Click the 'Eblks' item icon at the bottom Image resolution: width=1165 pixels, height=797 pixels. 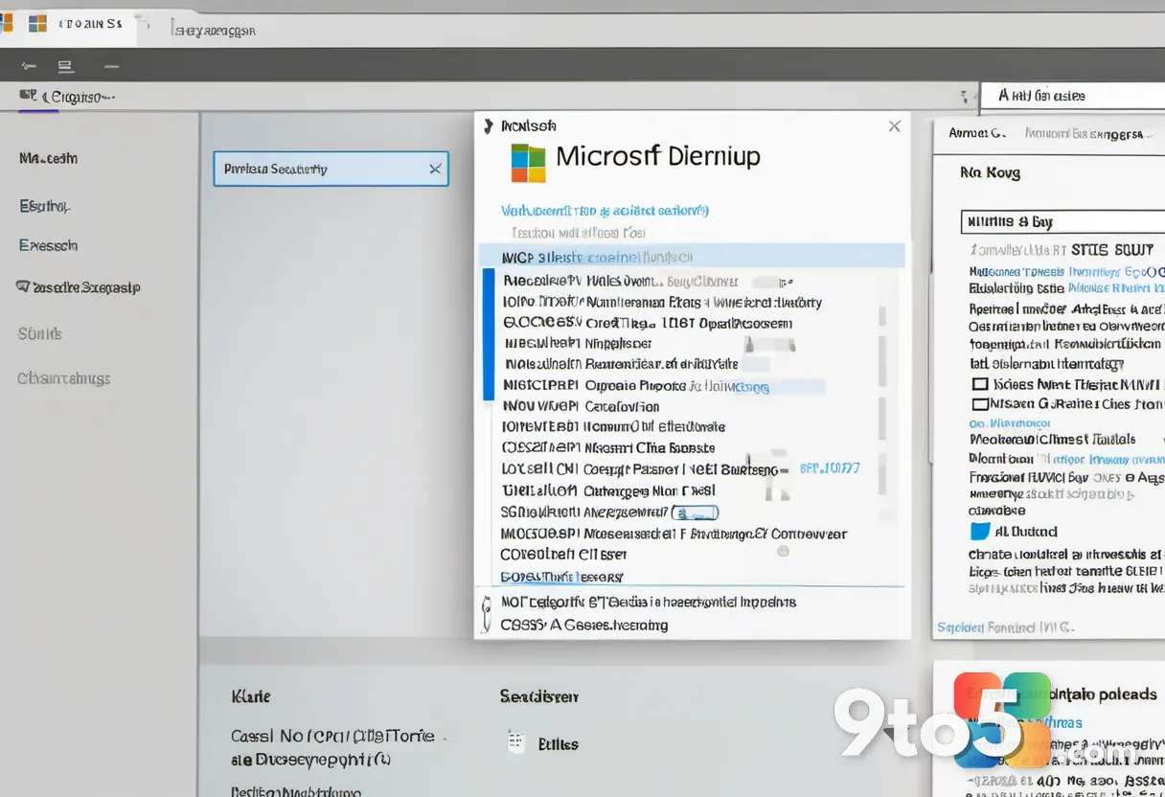[x=515, y=741]
